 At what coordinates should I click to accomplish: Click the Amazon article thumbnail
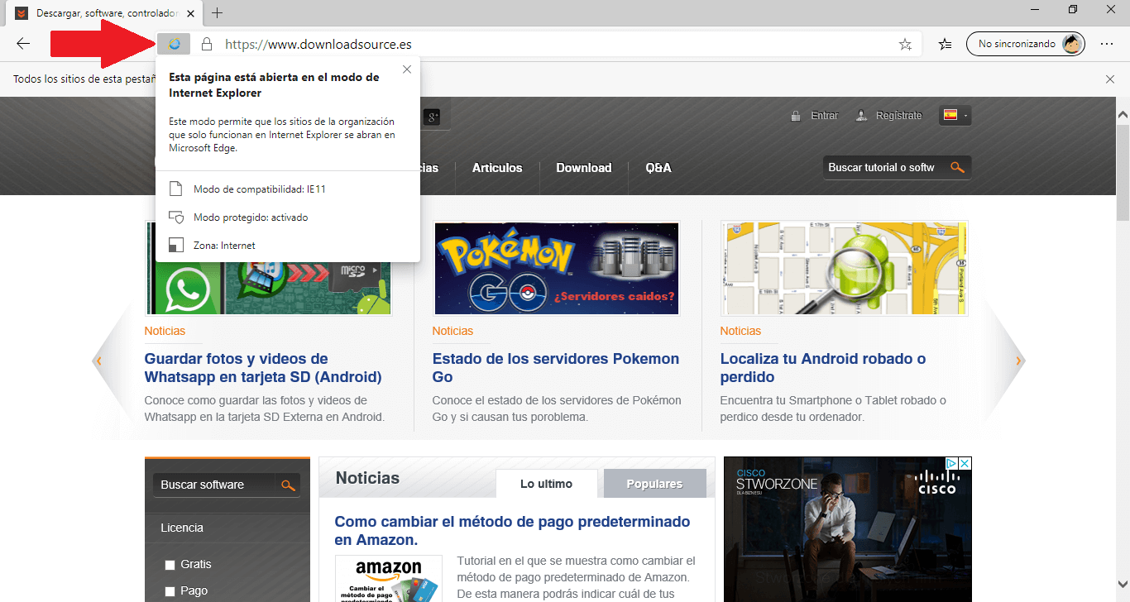coord(388,579)
